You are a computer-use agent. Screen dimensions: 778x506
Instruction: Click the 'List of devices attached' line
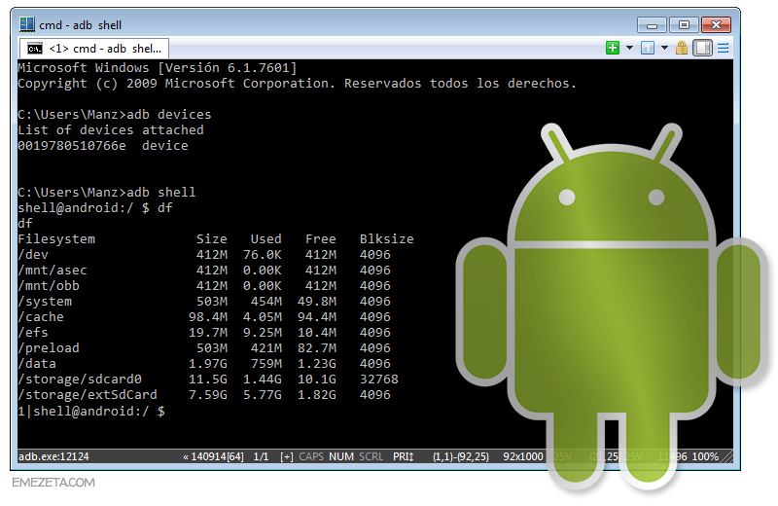tap(111, 130)
